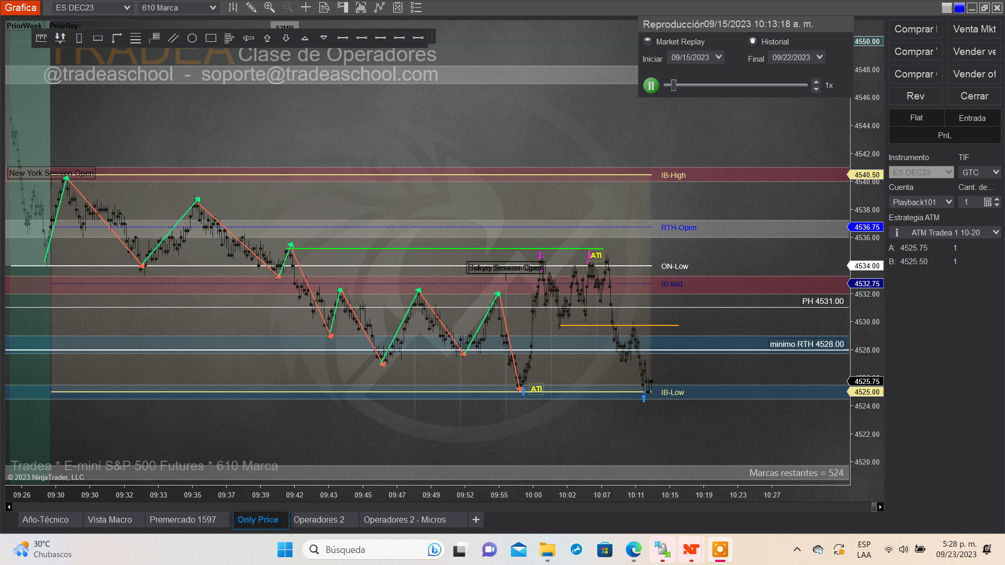Screen dimensions: 1005x565
Task: Toggle the Chart Trader panel icon
Action: pos(343,7)
